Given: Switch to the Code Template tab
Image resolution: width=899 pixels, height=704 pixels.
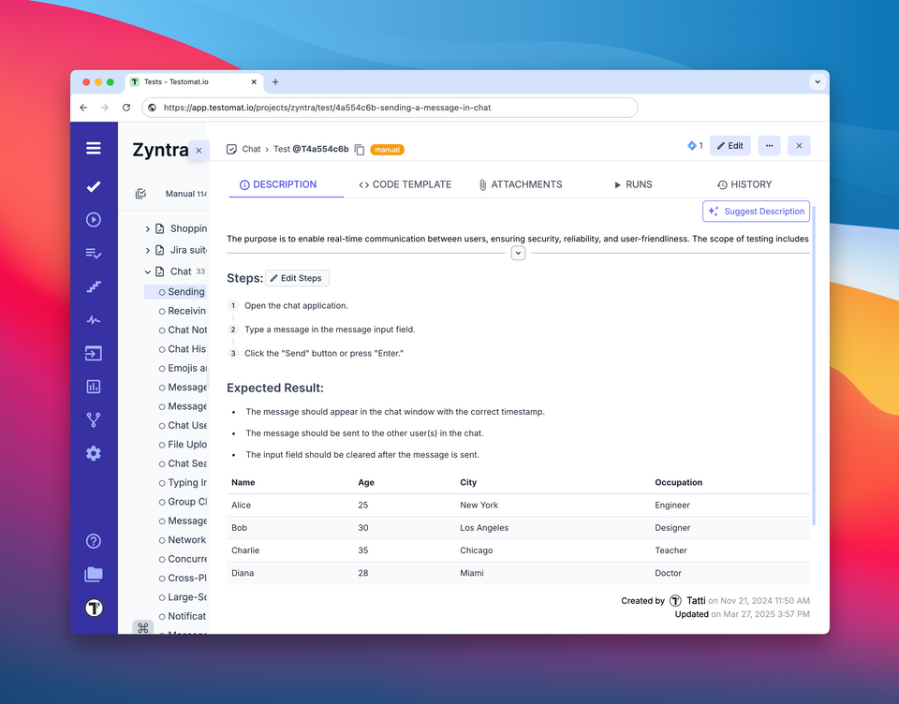Looking at the screenshot, I should (x=405, y=184).
